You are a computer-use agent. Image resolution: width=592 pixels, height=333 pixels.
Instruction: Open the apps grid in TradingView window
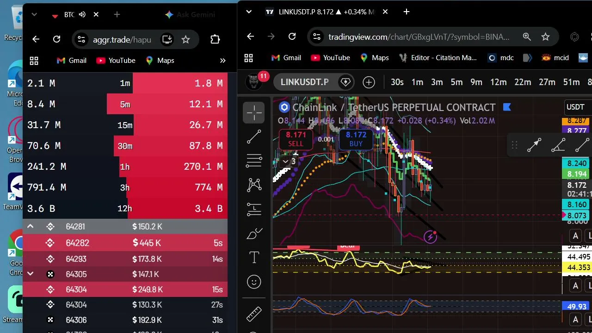pos(248,58)
